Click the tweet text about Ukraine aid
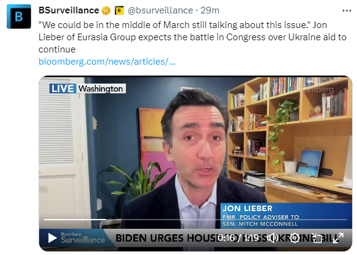 pyautogui.click(x=193, y=37)
